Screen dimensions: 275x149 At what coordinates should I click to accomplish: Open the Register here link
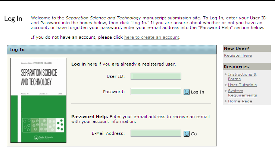point(238,56)
